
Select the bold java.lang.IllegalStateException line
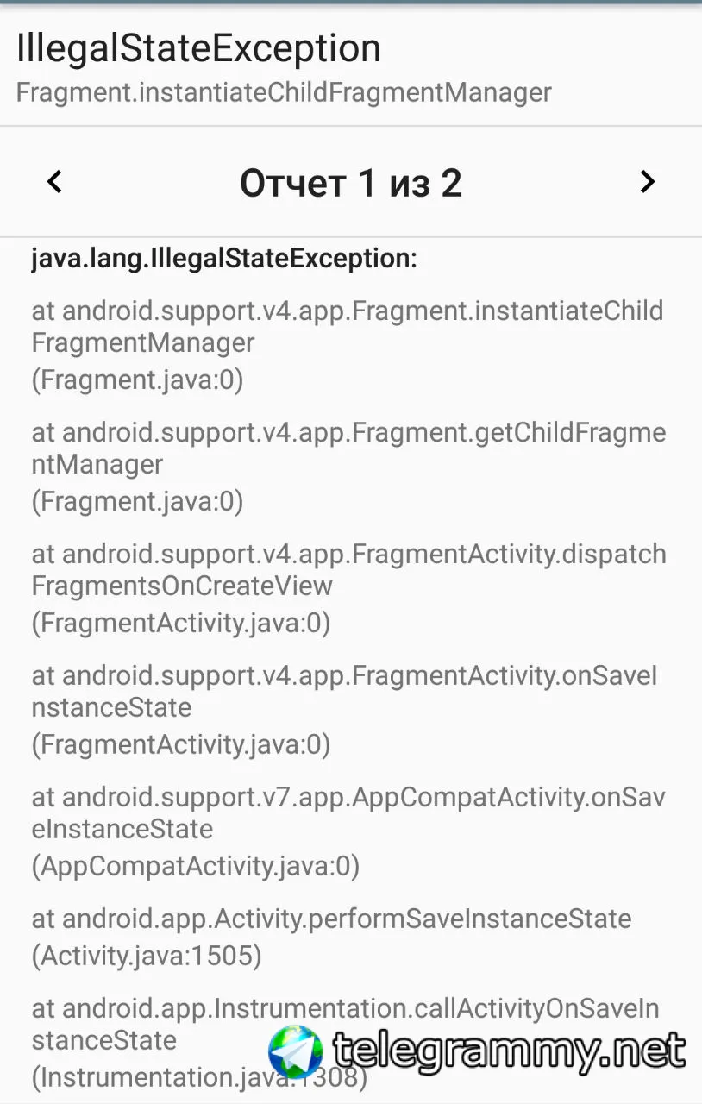coord(224,259)
